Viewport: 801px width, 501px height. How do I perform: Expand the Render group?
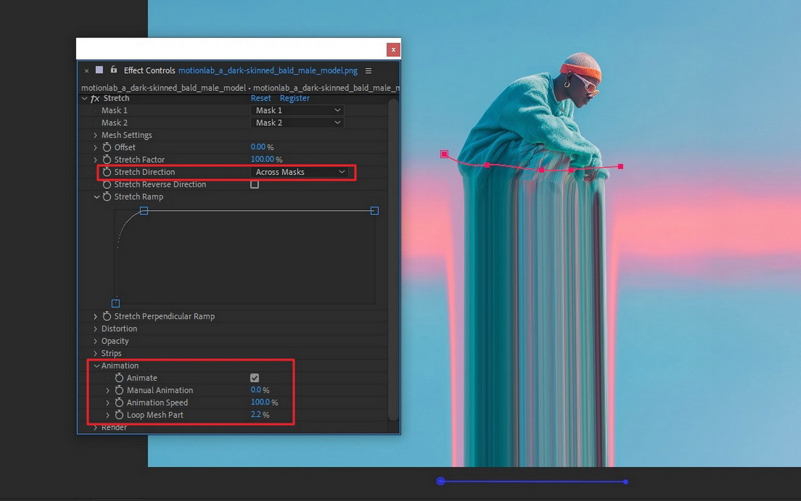click(96, 427)
